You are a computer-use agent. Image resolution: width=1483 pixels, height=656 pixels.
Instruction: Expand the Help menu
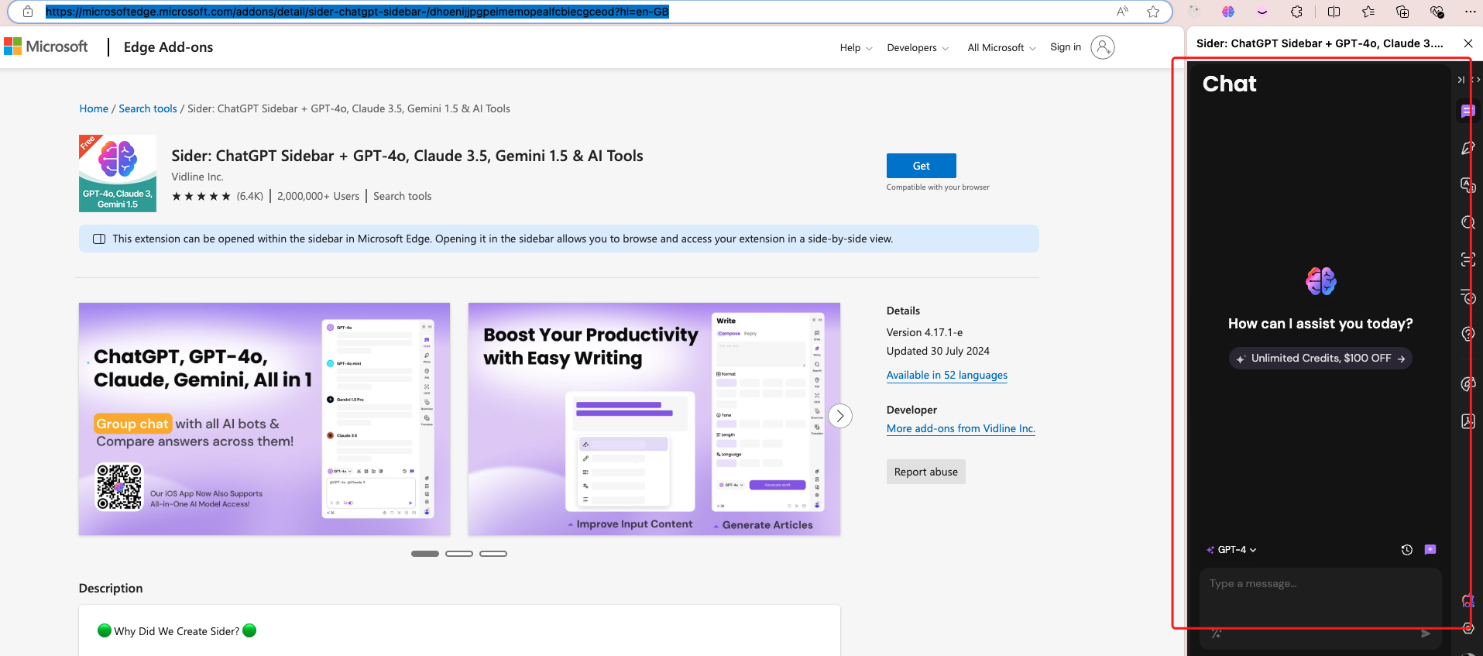coord(856,48)
